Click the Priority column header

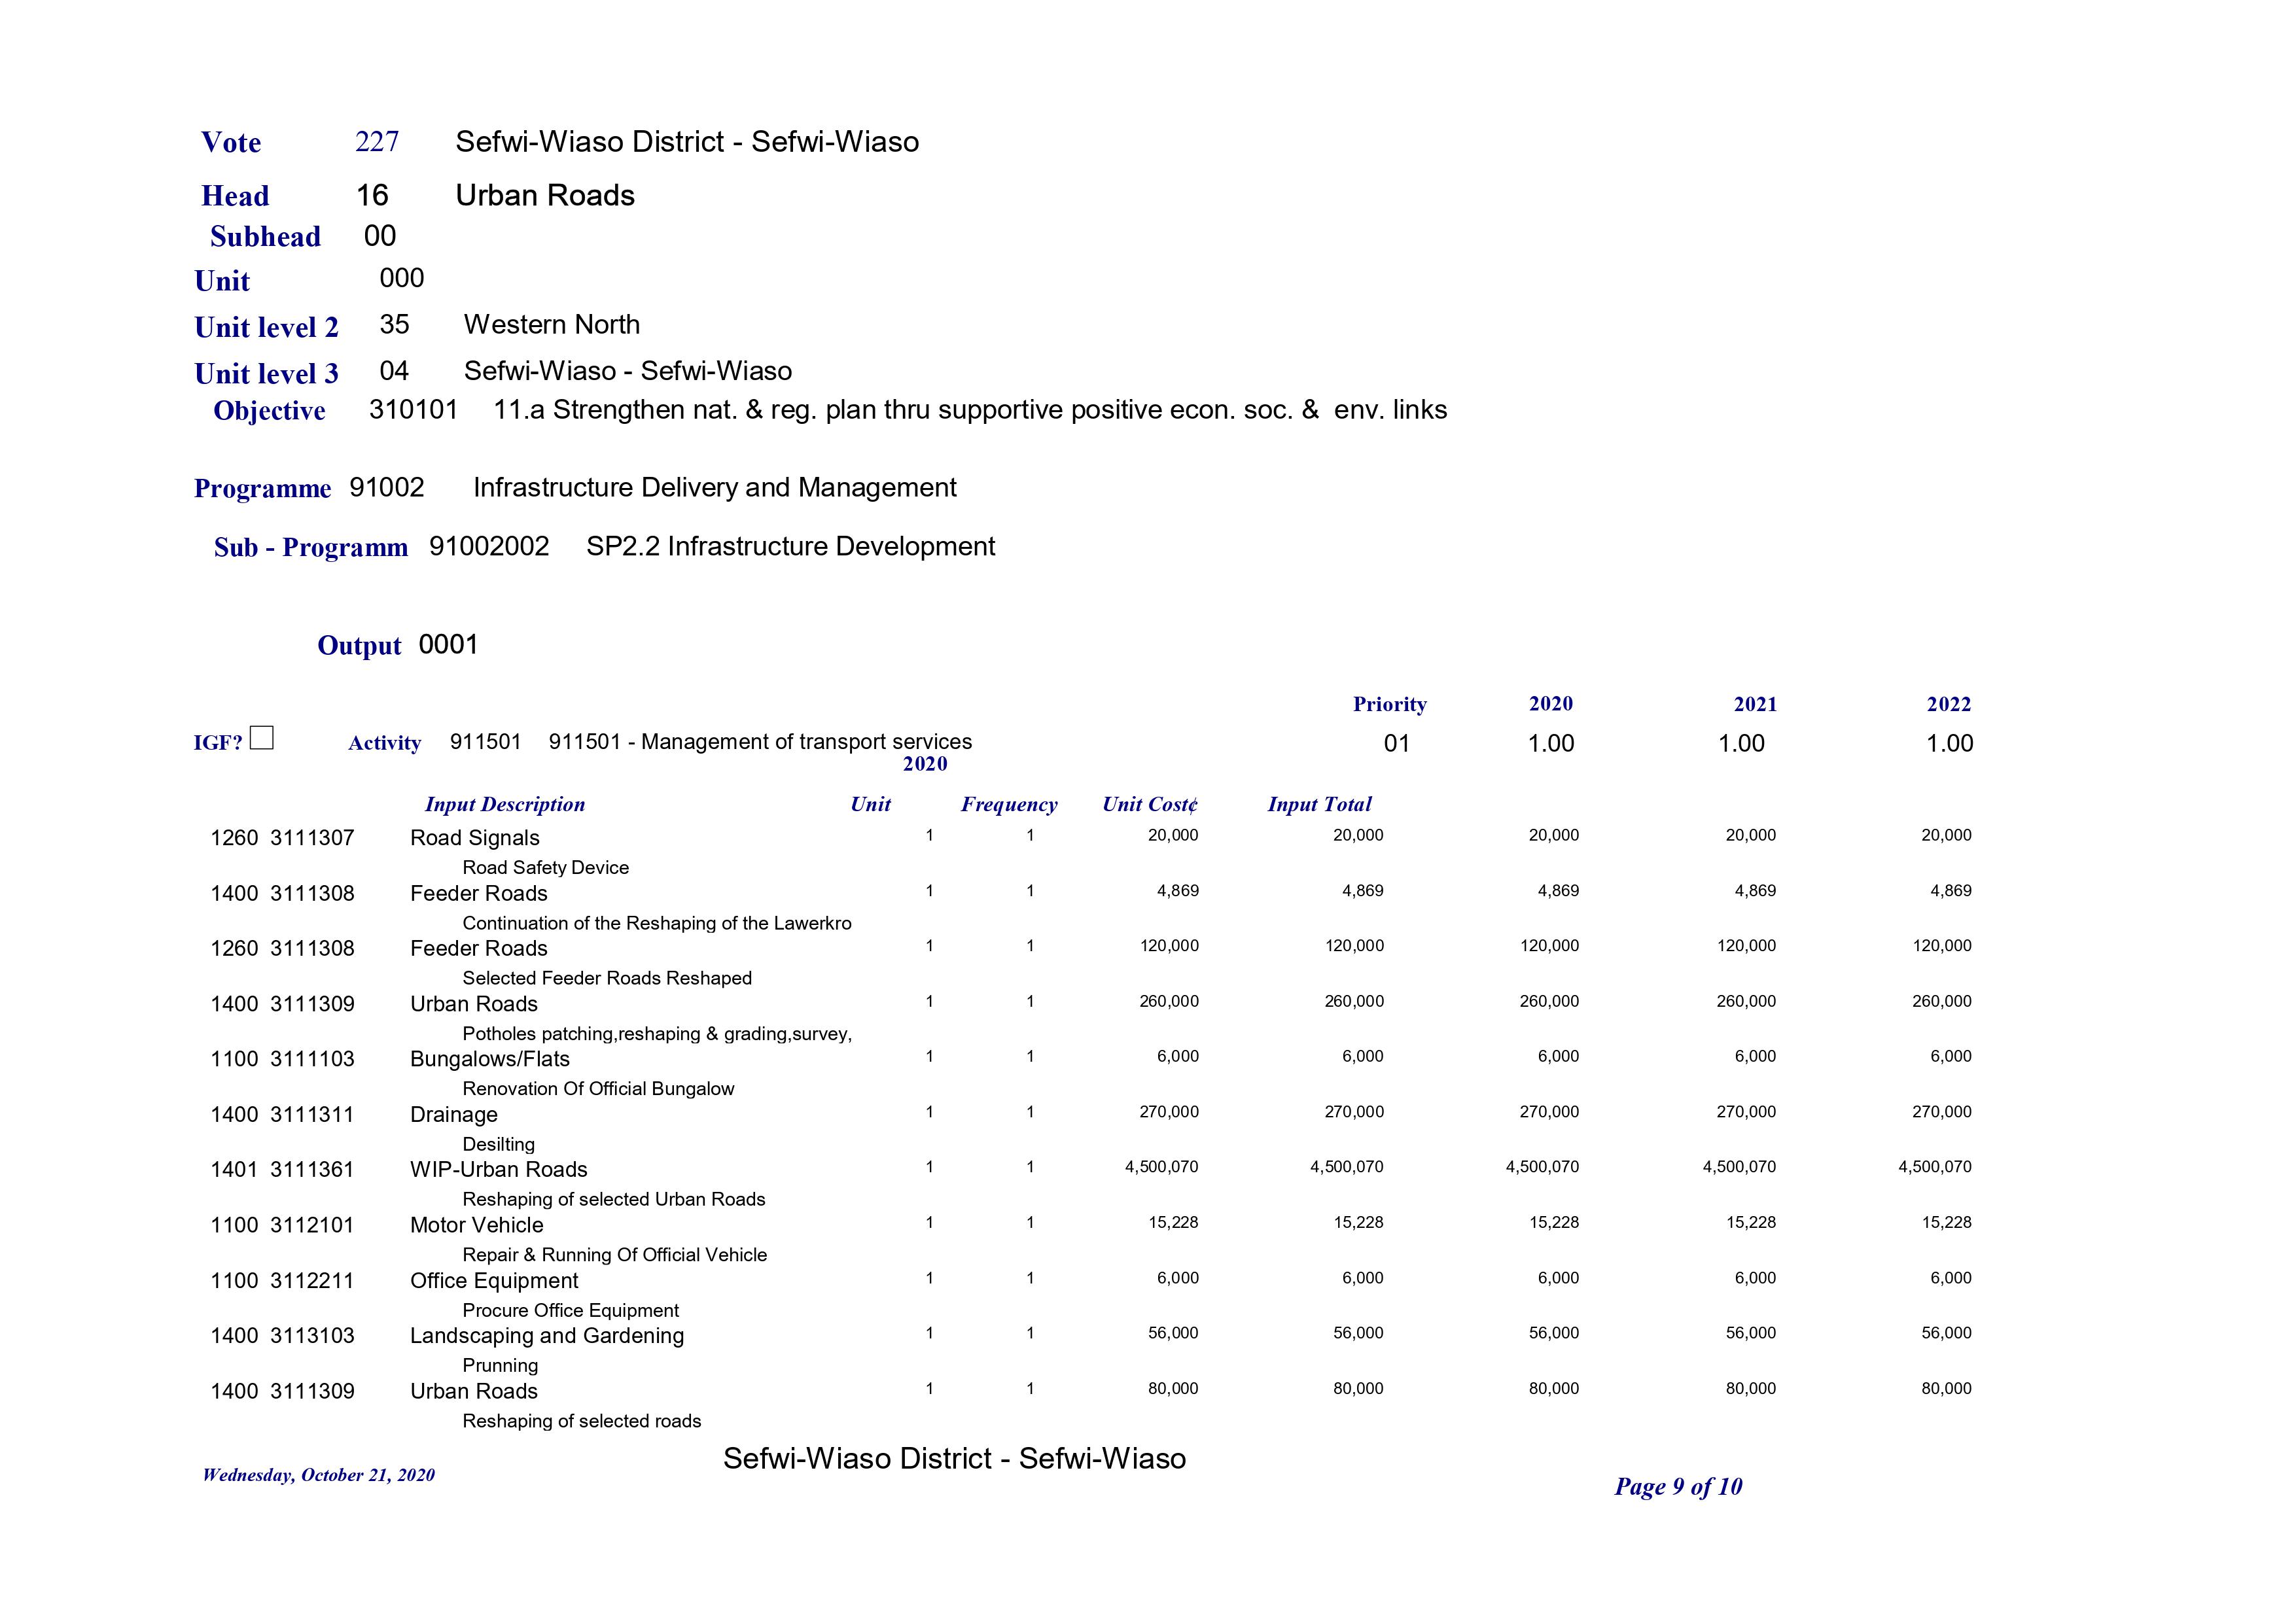pos(1389,704)
